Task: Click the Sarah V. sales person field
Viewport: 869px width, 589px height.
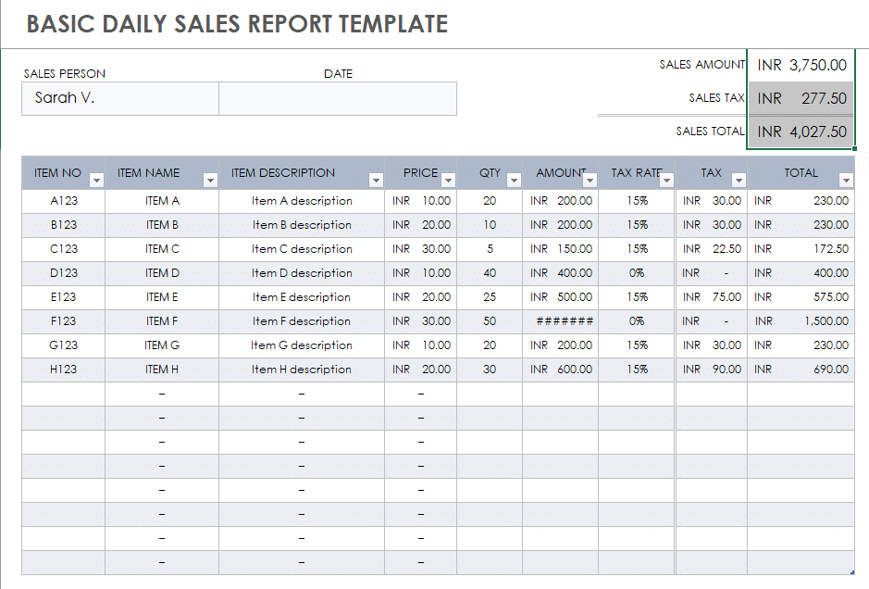Action: click(119, 98)
